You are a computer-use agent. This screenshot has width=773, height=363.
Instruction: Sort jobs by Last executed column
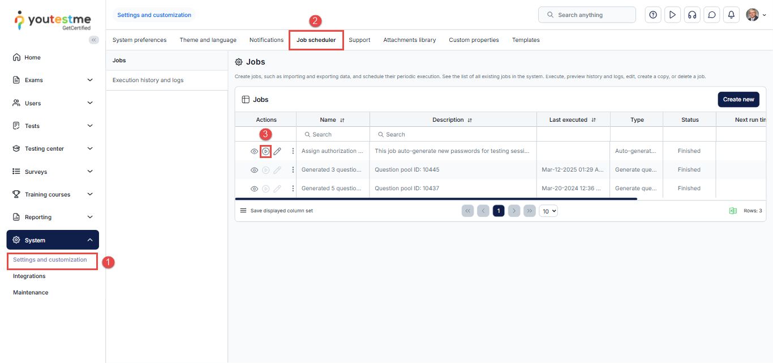coord(594,120)
